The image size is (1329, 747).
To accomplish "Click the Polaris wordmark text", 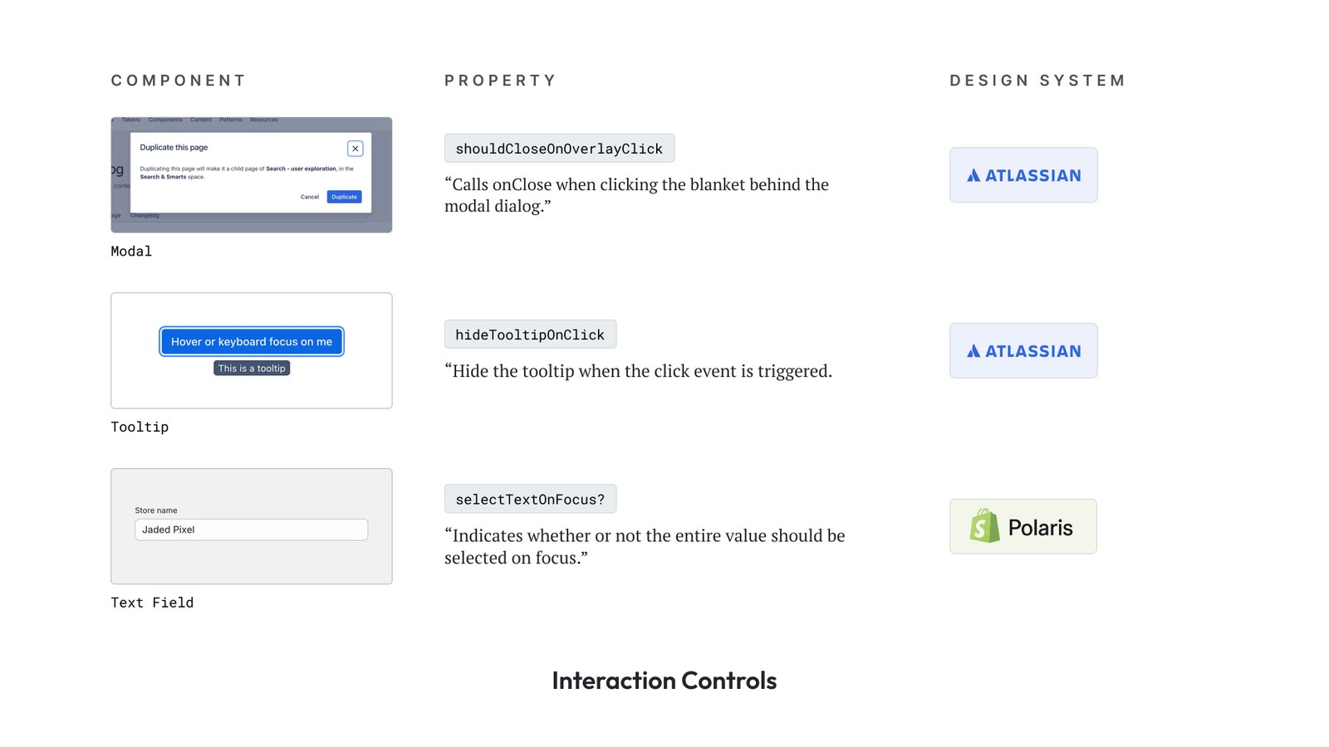I will 1040,528.
